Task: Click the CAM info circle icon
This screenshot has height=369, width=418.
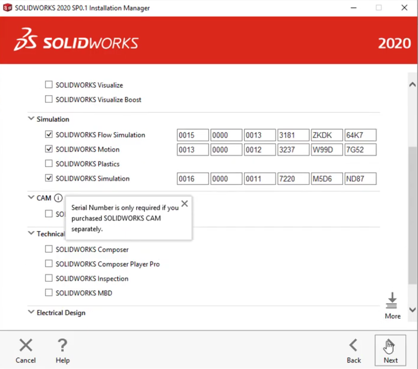Action: tap(58, 198)
